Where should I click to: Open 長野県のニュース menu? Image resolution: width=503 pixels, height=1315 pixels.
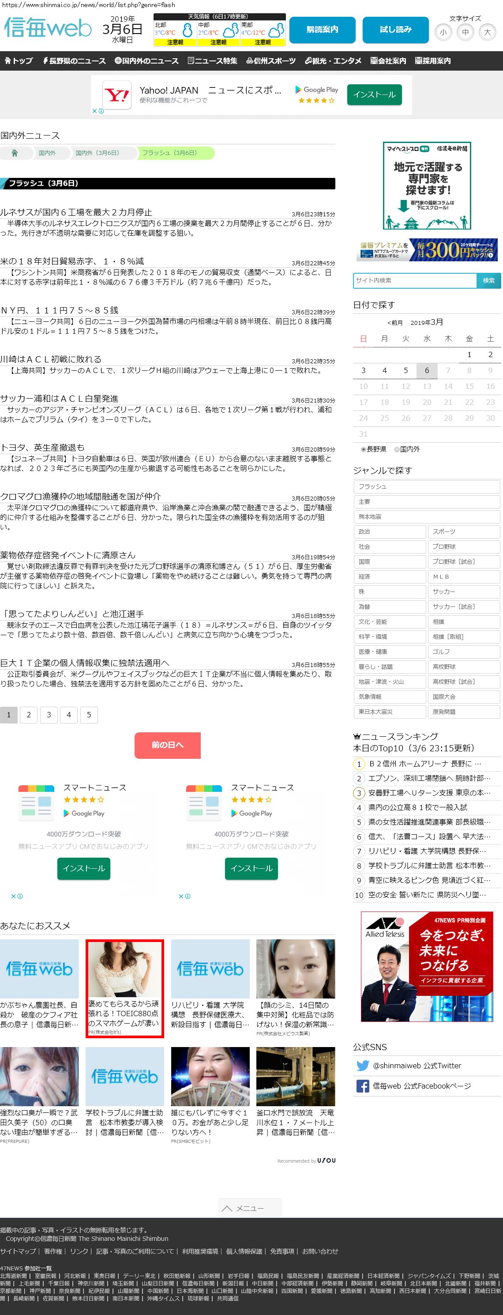[x=74, y=61]
